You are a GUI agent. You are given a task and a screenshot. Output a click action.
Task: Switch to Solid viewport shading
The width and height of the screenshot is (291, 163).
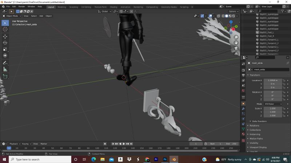227,16
